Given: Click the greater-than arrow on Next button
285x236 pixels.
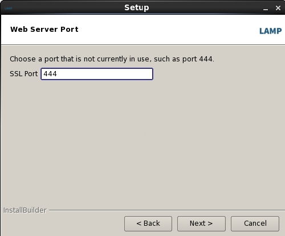Looking at the screenshot, I should click(x=210, y=223).
